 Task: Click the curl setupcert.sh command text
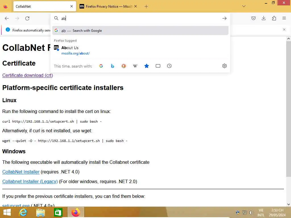[x=52, y=121]
